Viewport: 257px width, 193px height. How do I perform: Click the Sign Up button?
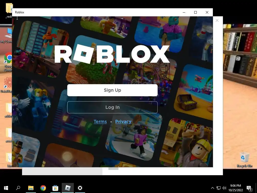click(112, 90)
